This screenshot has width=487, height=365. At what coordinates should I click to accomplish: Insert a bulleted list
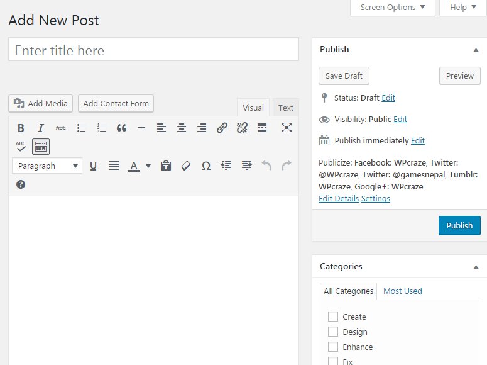coord(81,128)
